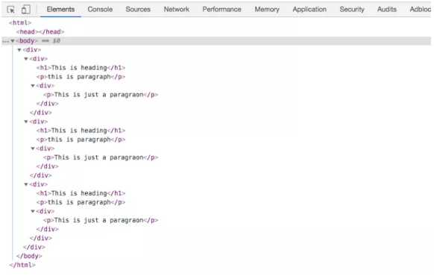
Task: Toggle the device toolbar icon
Action: tap(26, 10)
